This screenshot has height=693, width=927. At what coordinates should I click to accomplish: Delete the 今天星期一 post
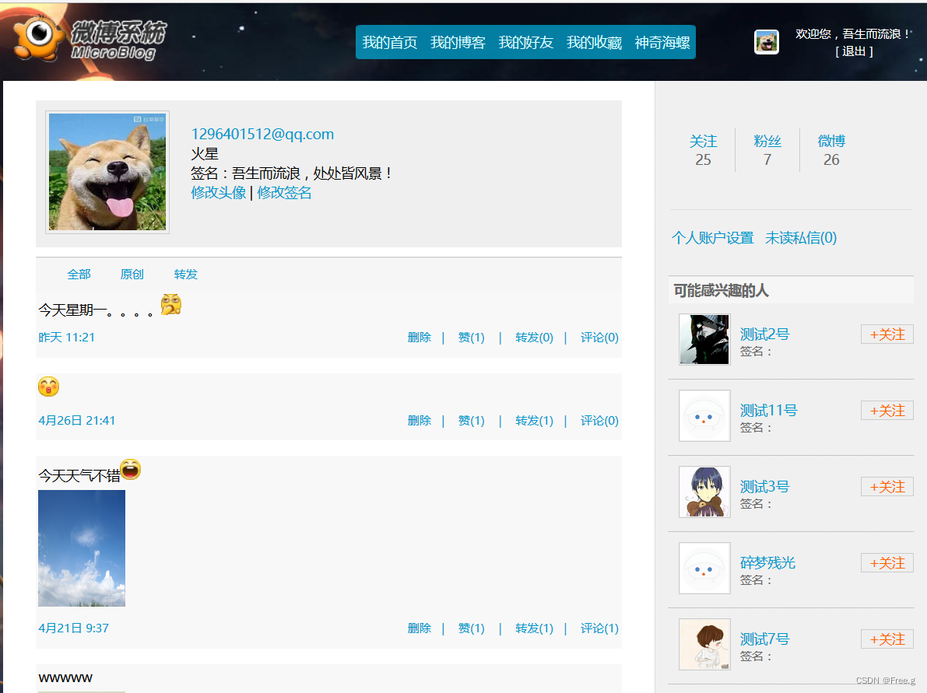pyautogui.click(x=420, y=338)
